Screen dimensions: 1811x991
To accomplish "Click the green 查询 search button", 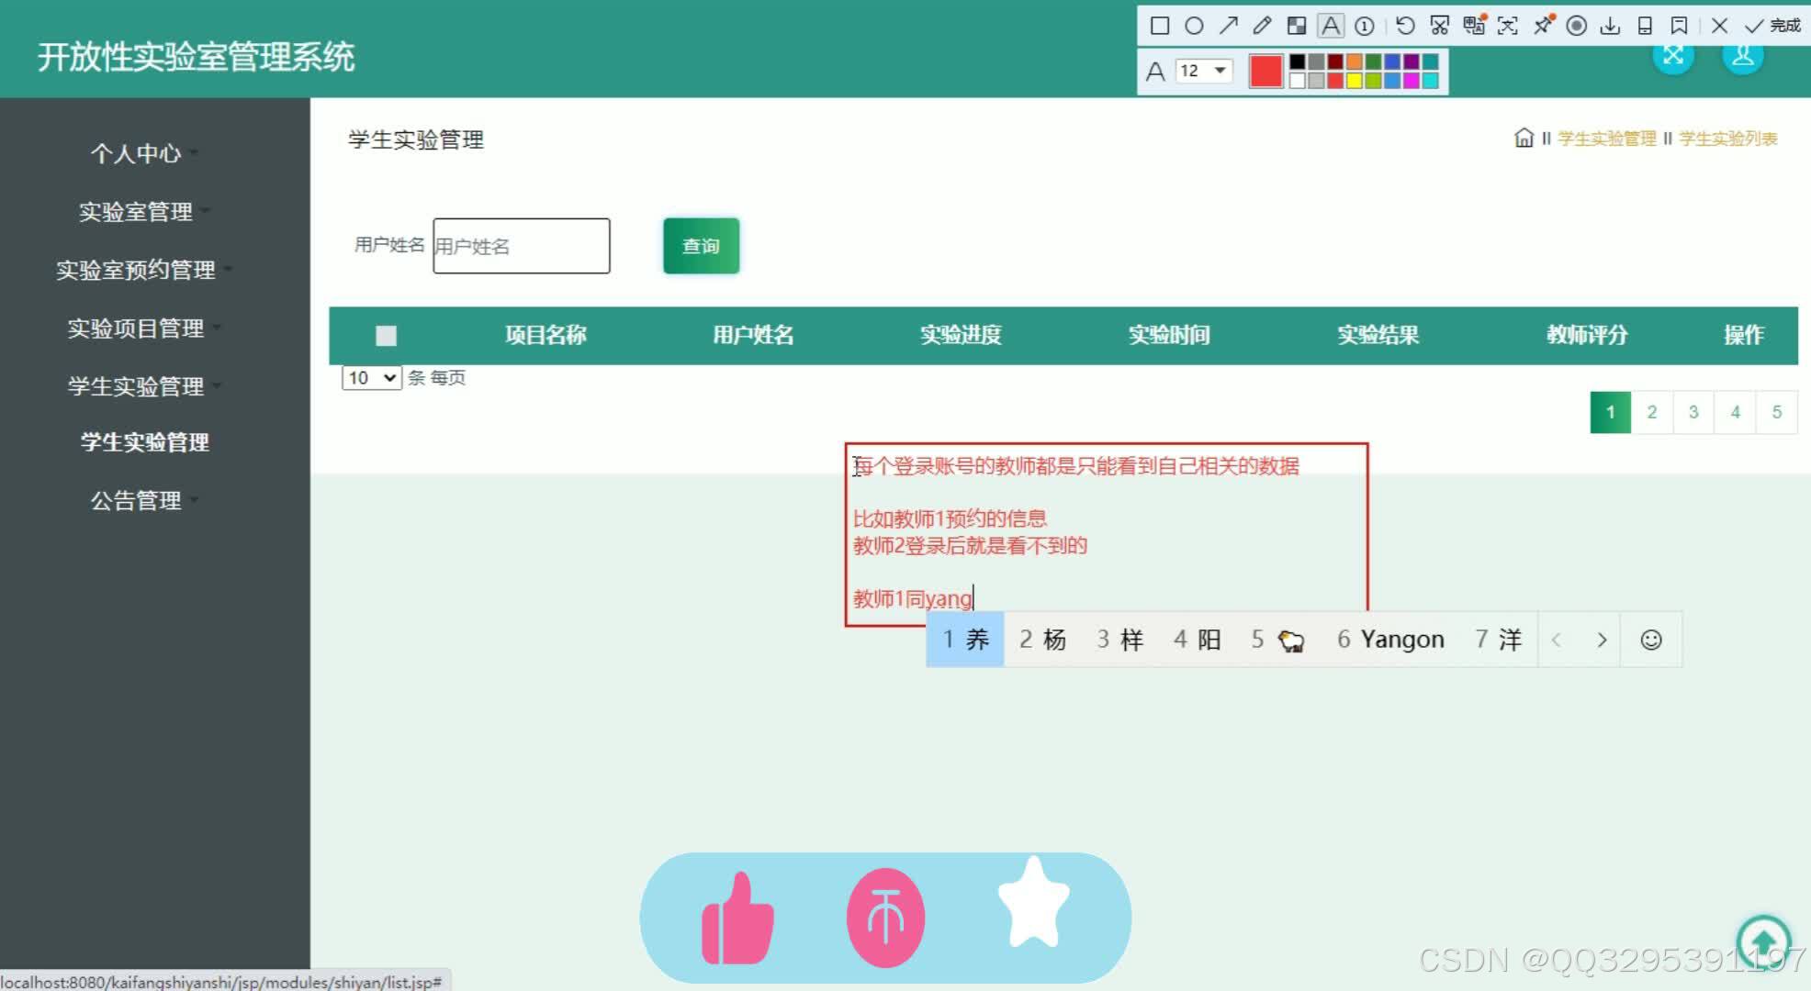I will (x=701, y=246).
